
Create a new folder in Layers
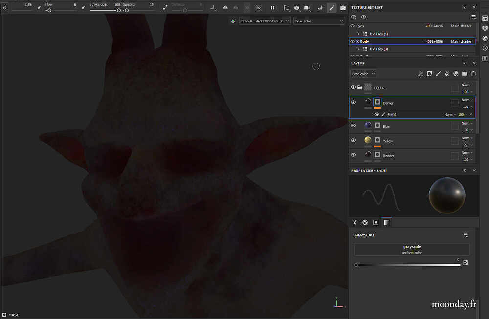(x=465, y=74)
